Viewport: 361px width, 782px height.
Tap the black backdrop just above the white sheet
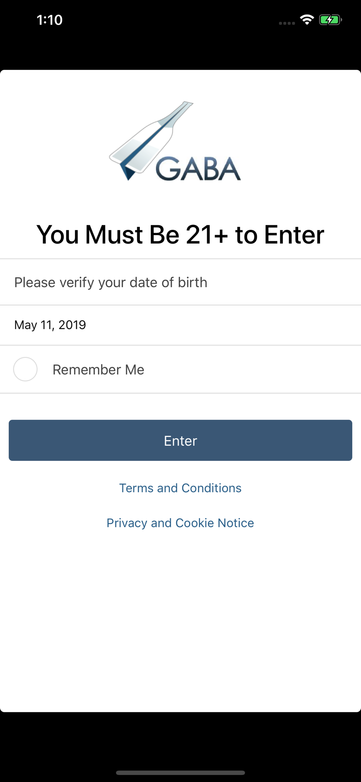(x=180, y=55)
